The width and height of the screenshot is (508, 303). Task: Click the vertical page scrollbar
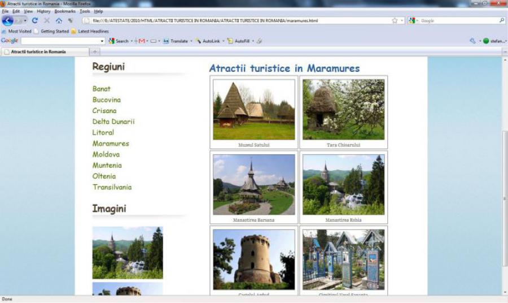click(x=505, y=198)
